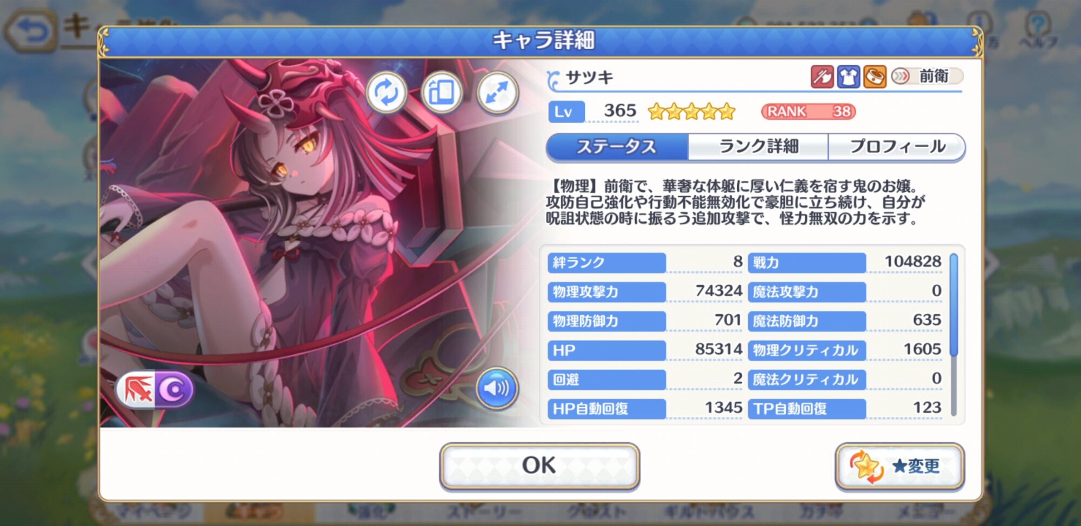The width and height of the screenshot is (1081, 526).
Task: Play character voice with speaker icon
Action: point(496,388)
